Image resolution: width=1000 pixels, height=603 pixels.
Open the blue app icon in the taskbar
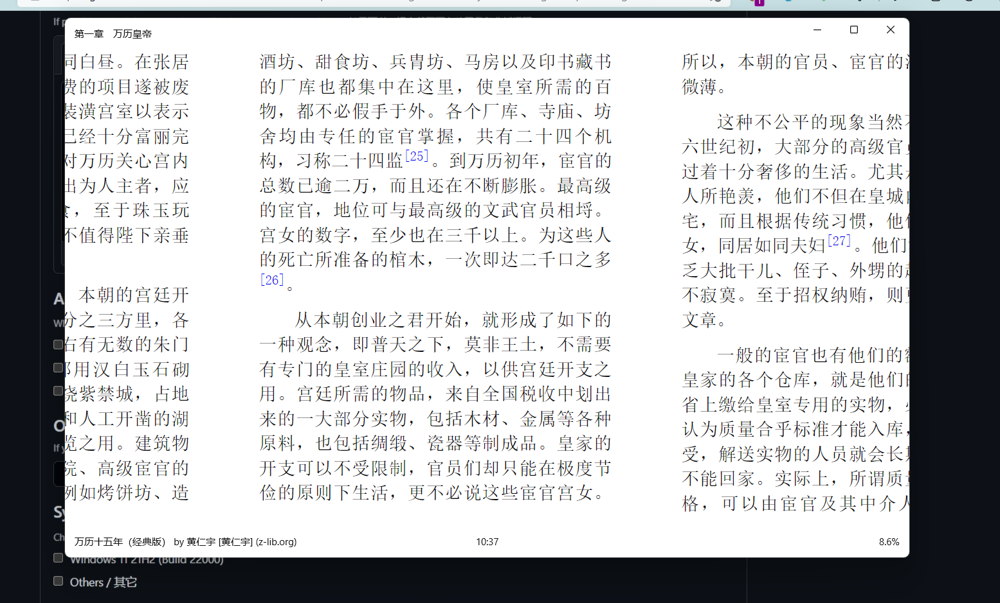pos(788,3)
